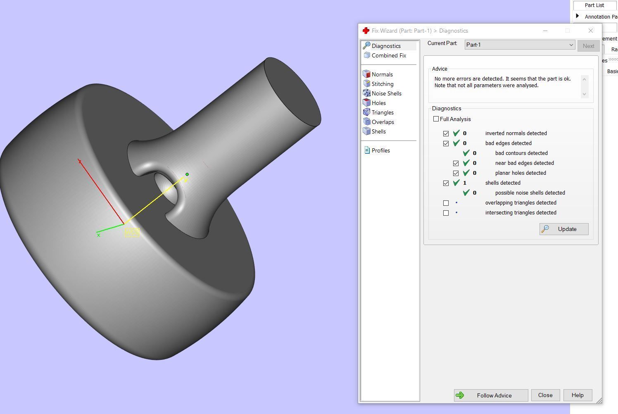Click the Close button
The height and width of the screenshot is (414, 618).
(x=545, y=395)
